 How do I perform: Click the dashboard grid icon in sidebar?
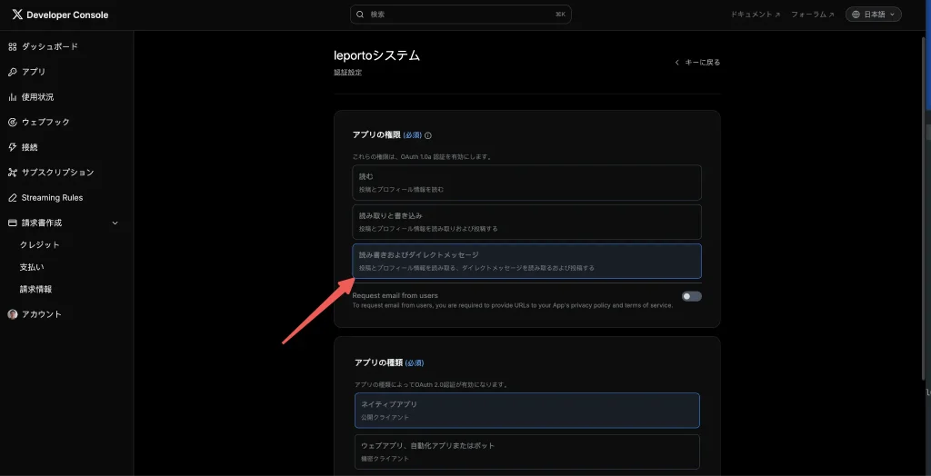13,46
